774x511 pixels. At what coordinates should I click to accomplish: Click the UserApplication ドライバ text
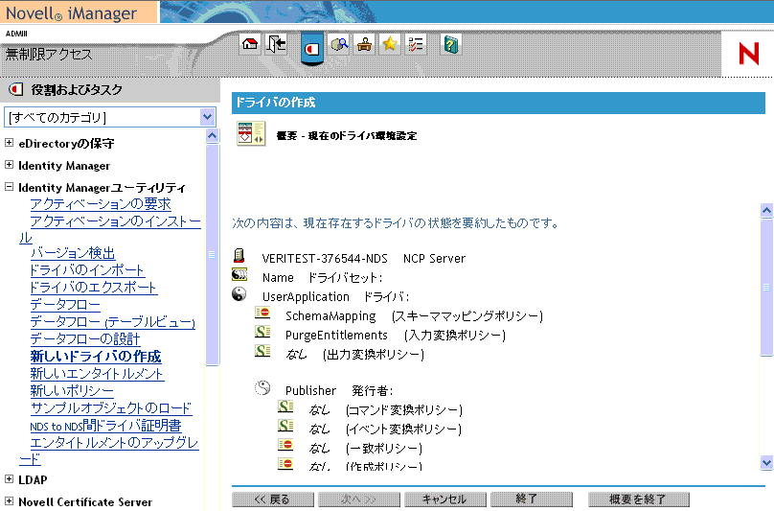click(335, 296)
